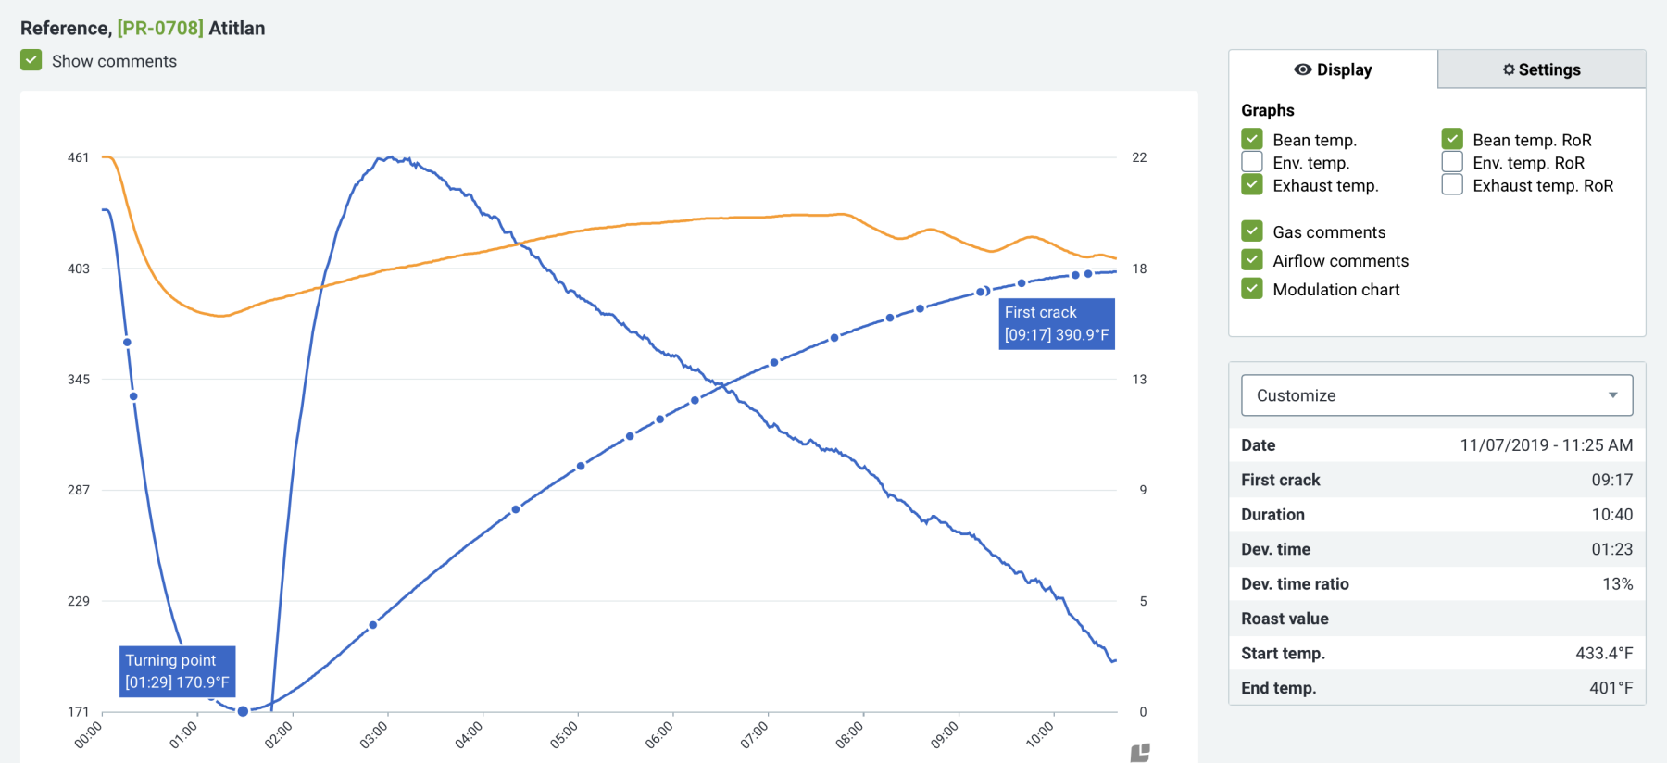This screenshot has width=1667, height=763.
Task: Click the eye icon on Display tab
Action: 1302,69
